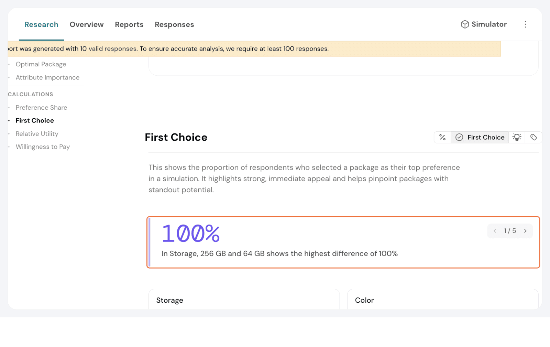This screenshot has width=550, height=347.
Task: Switch to the Overview tab
Action: pyautogui.click(x=87, y=25)
